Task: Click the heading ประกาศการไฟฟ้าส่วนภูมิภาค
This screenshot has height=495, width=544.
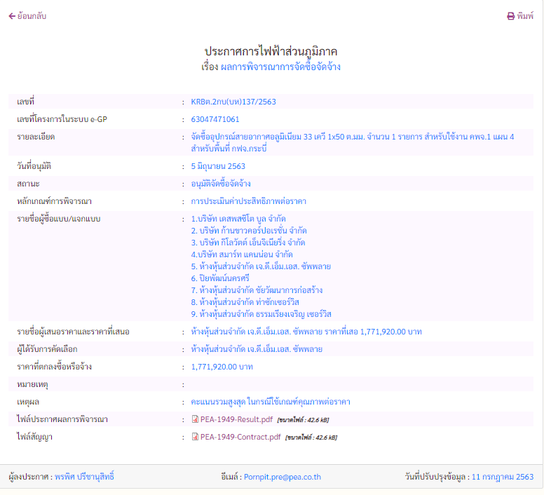Action: coord(271,53)
